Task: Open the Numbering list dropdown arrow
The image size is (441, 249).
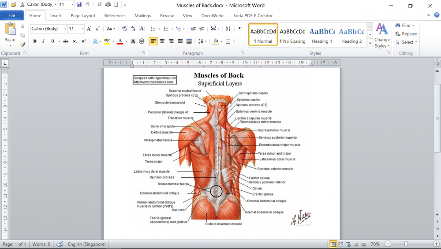Action: pos(172,29)
